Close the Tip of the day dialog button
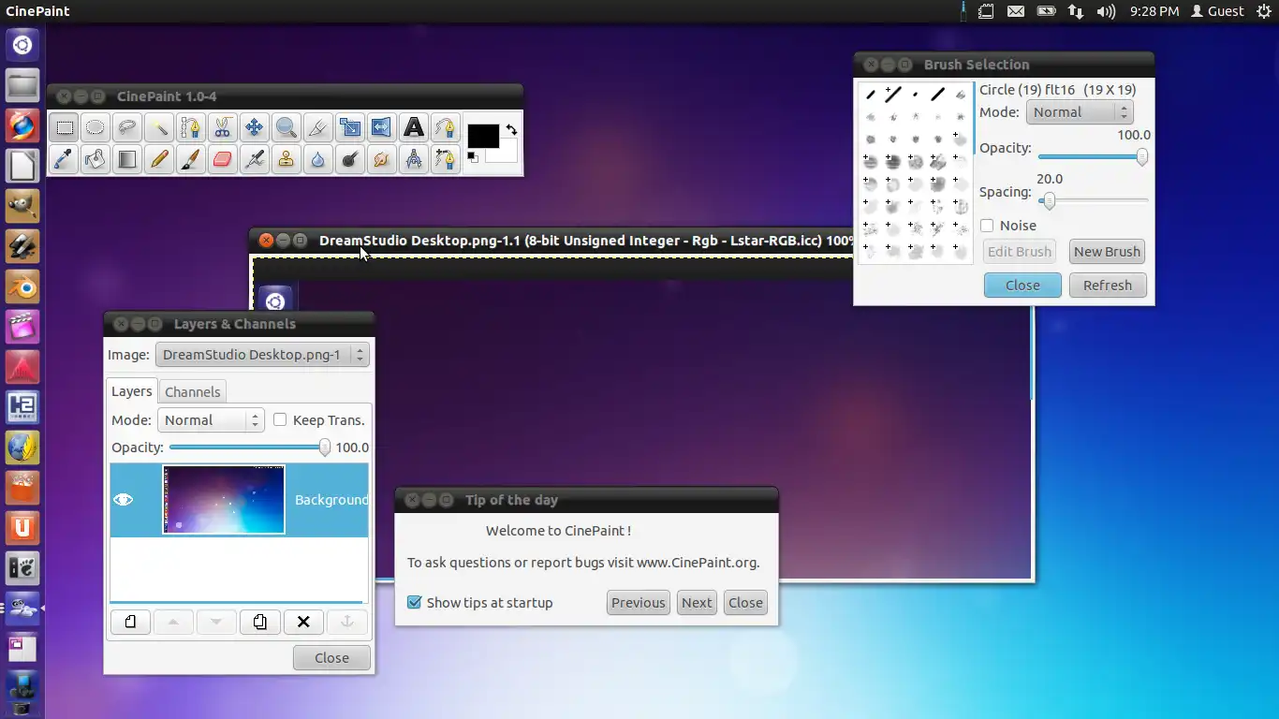1279x719 pixels. click(745, 603)
